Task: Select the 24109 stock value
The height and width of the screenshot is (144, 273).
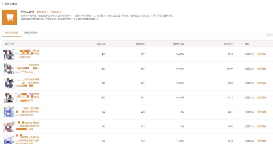Action: tap(230, 69)
